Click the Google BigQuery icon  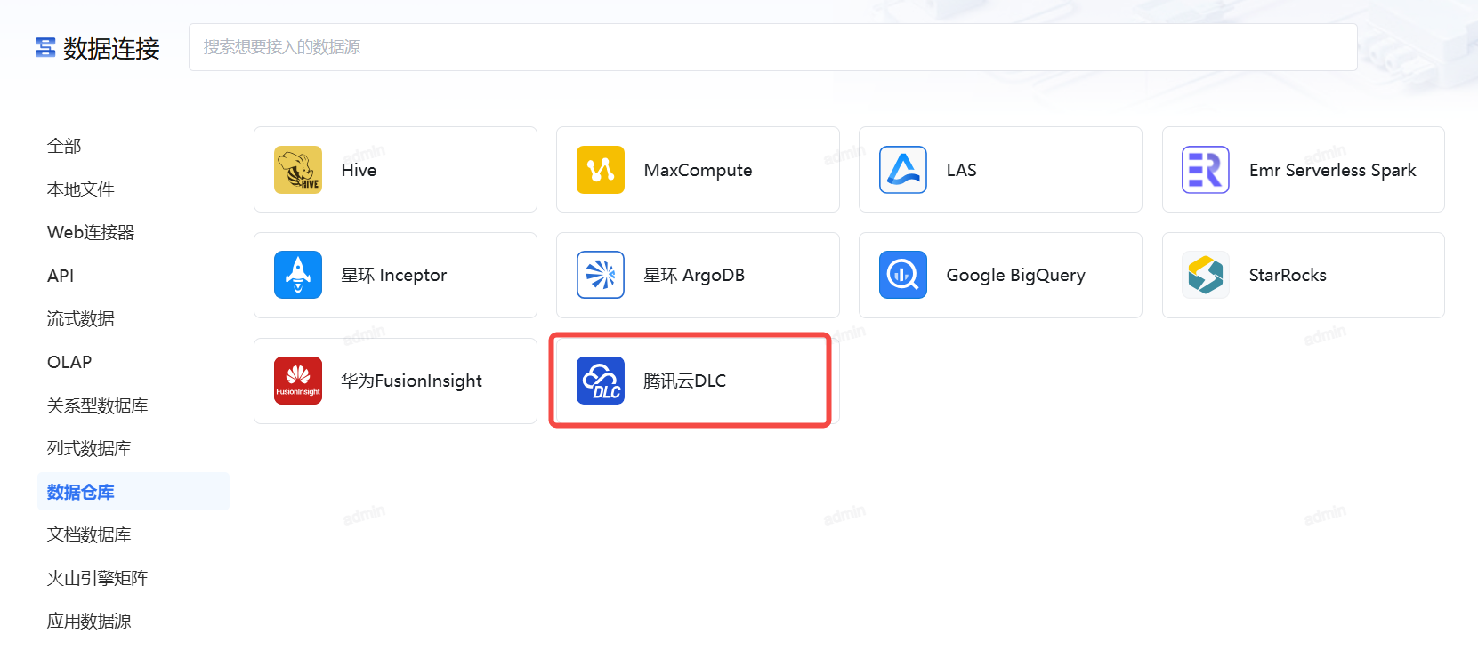click(903, 275)
